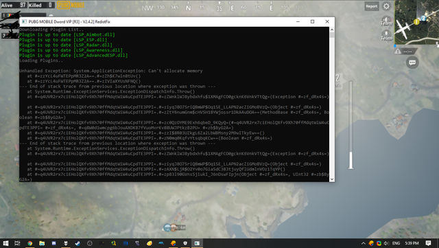The height and width of the screenshot is (248, 439).
Task: Click the console window title bar icon
Action: pos(25,21)
